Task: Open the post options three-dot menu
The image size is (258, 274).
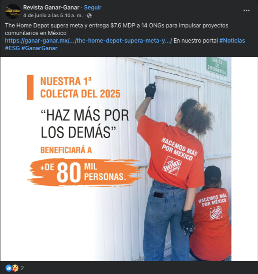Action: [x=247, y=10]
